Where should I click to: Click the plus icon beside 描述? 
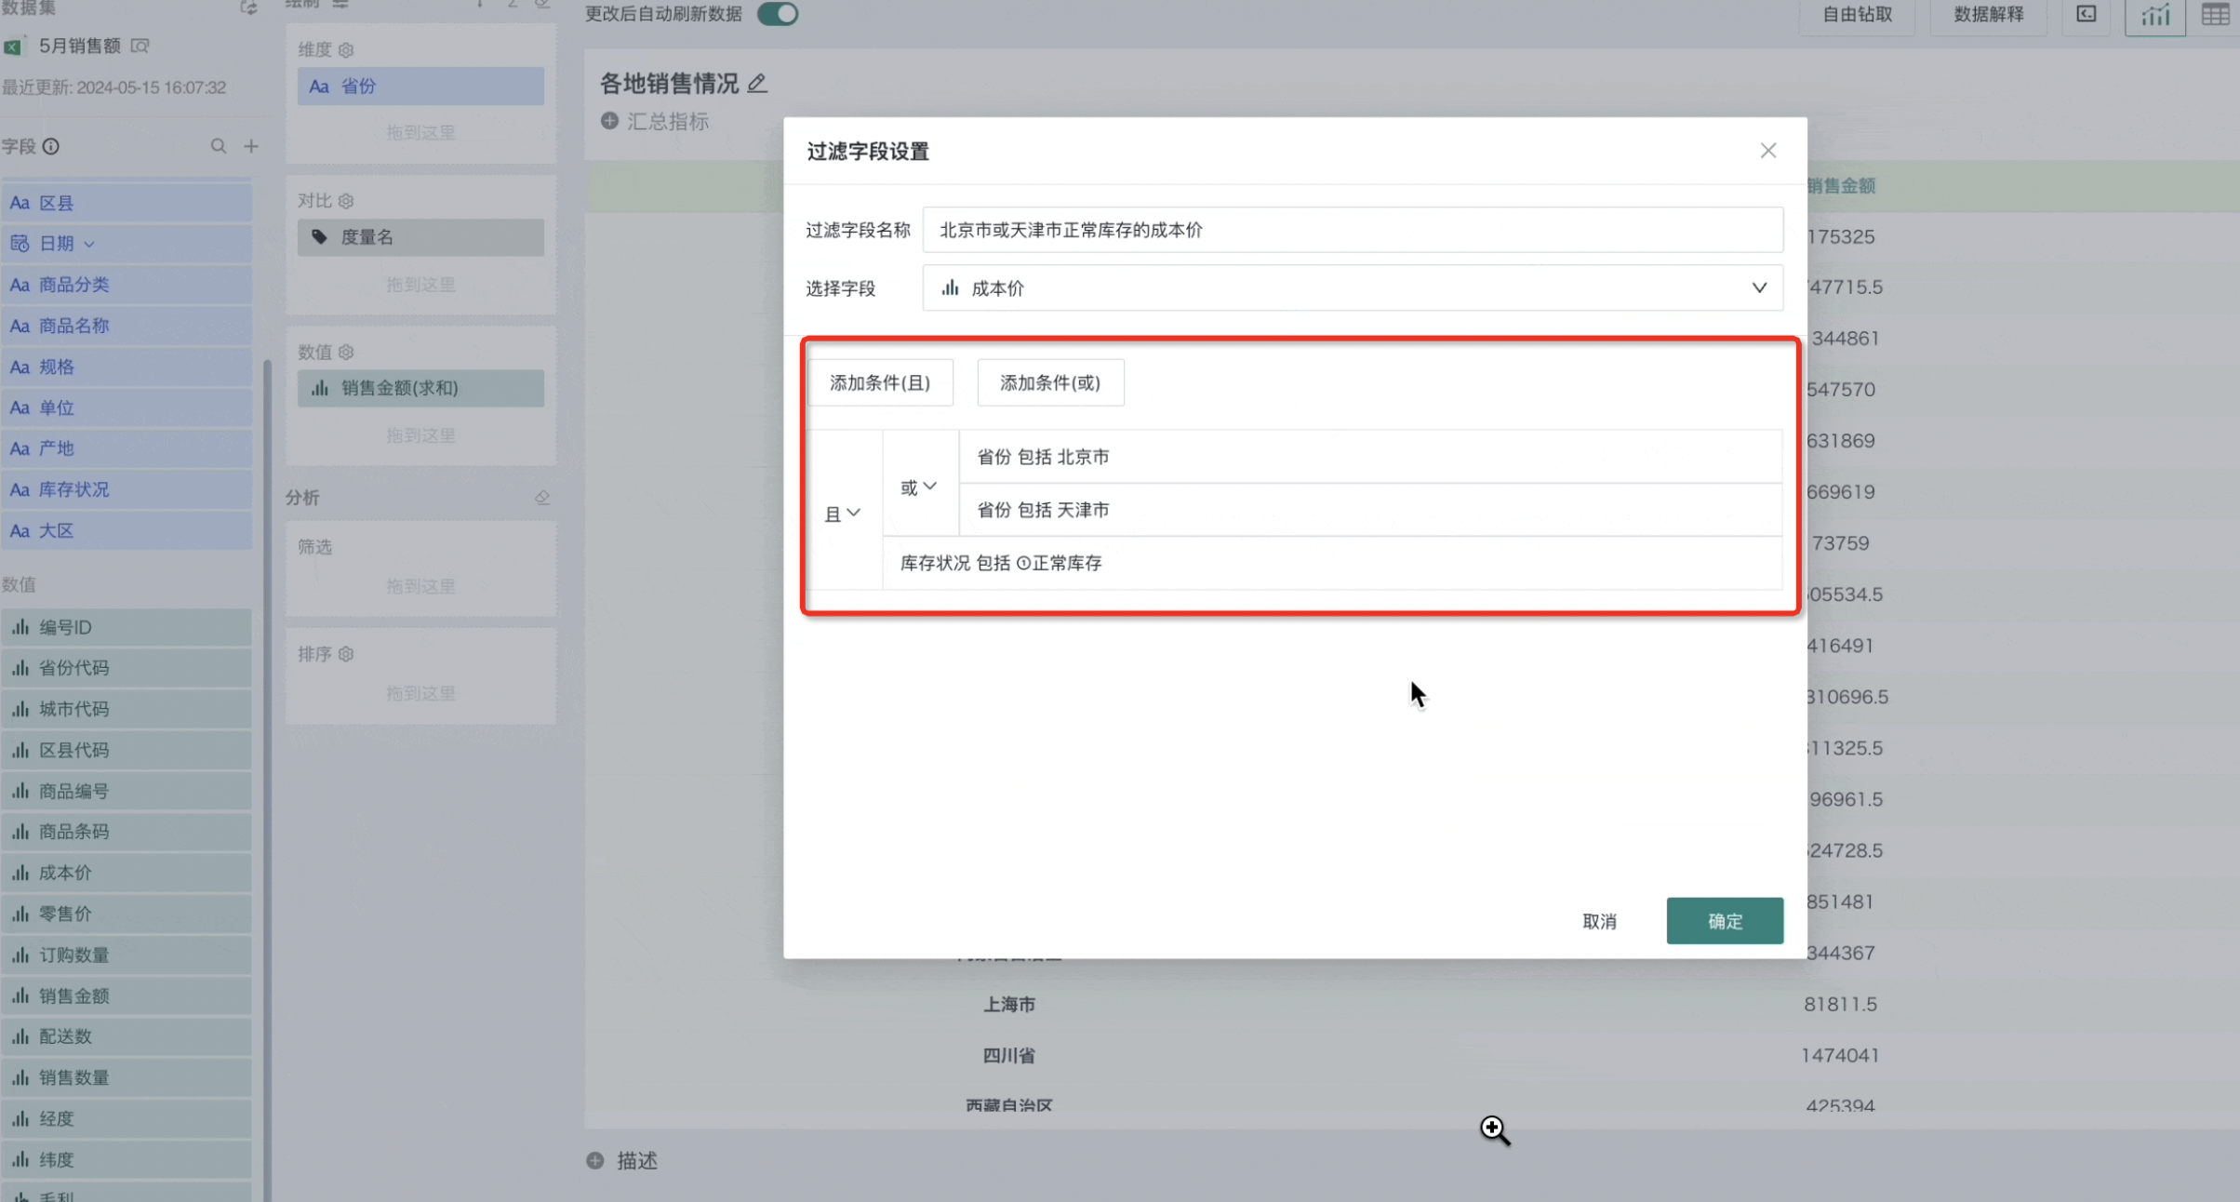595,1160
